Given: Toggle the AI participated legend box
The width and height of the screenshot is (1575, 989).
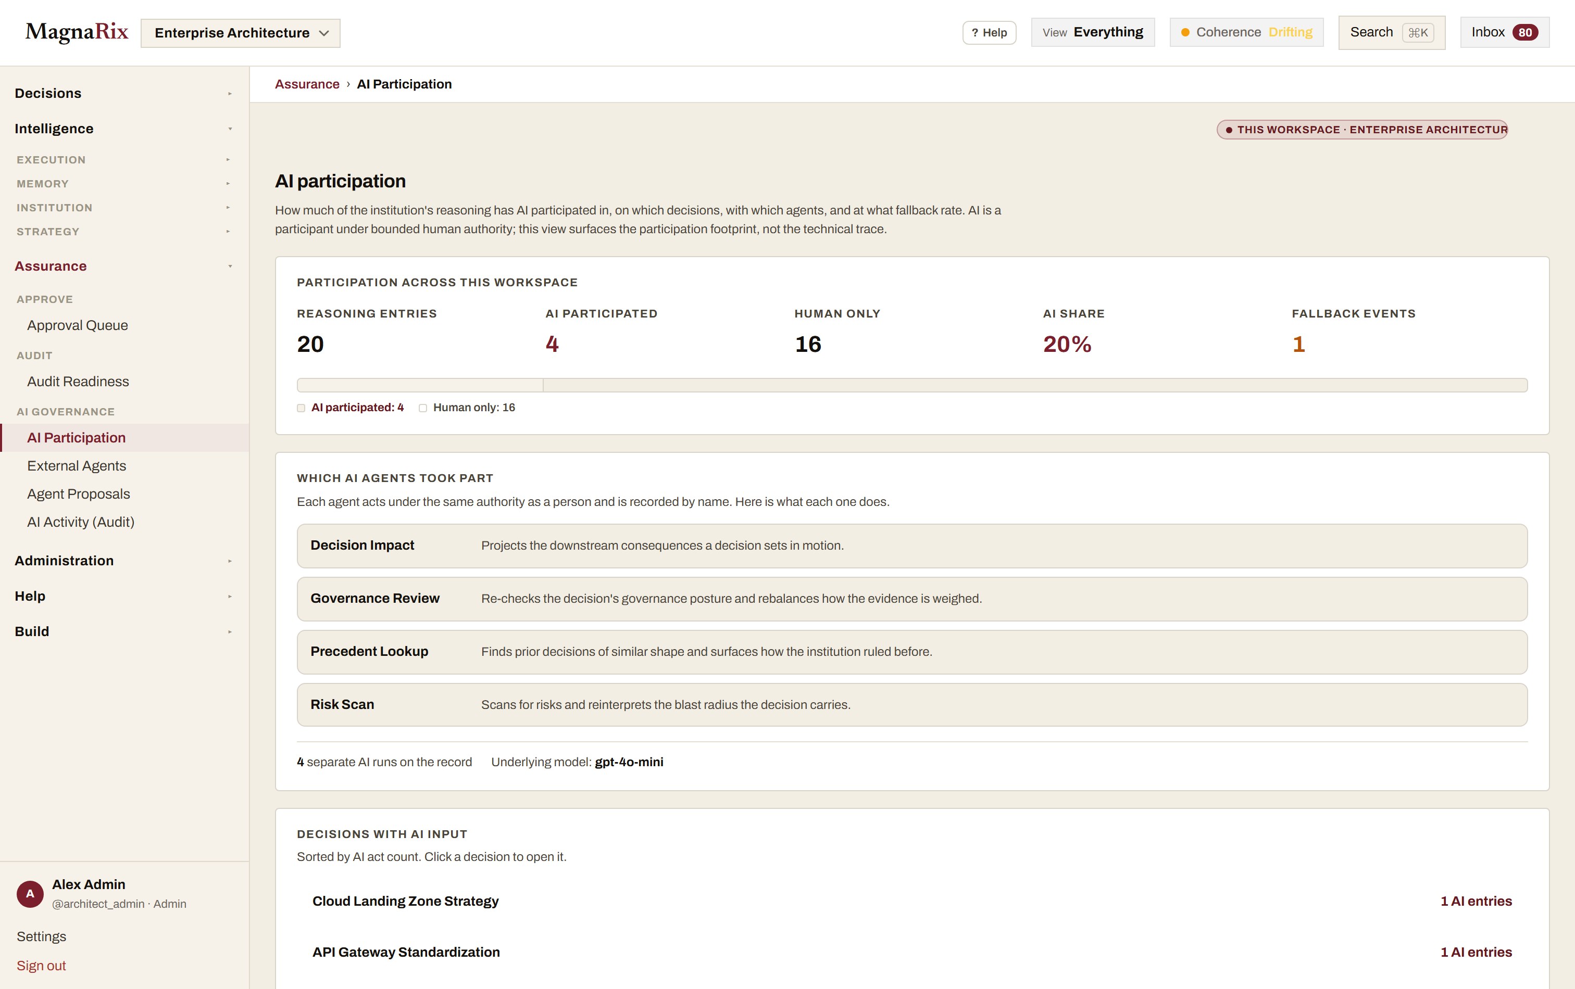Looking at the screenshot, I should click(301, 408).
